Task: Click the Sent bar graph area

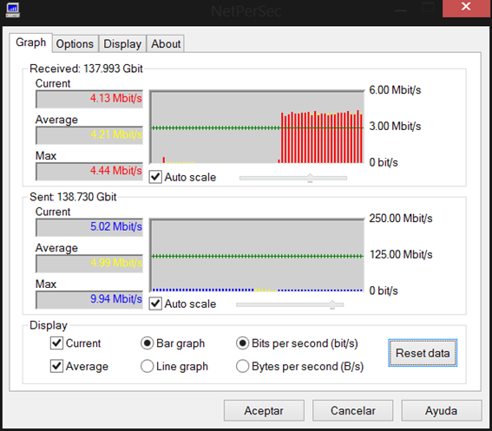Action: point(257,255)
